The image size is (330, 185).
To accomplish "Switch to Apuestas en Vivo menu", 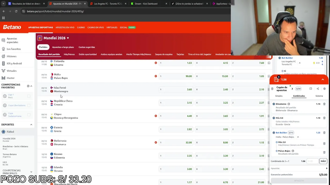I will point(65,27).
